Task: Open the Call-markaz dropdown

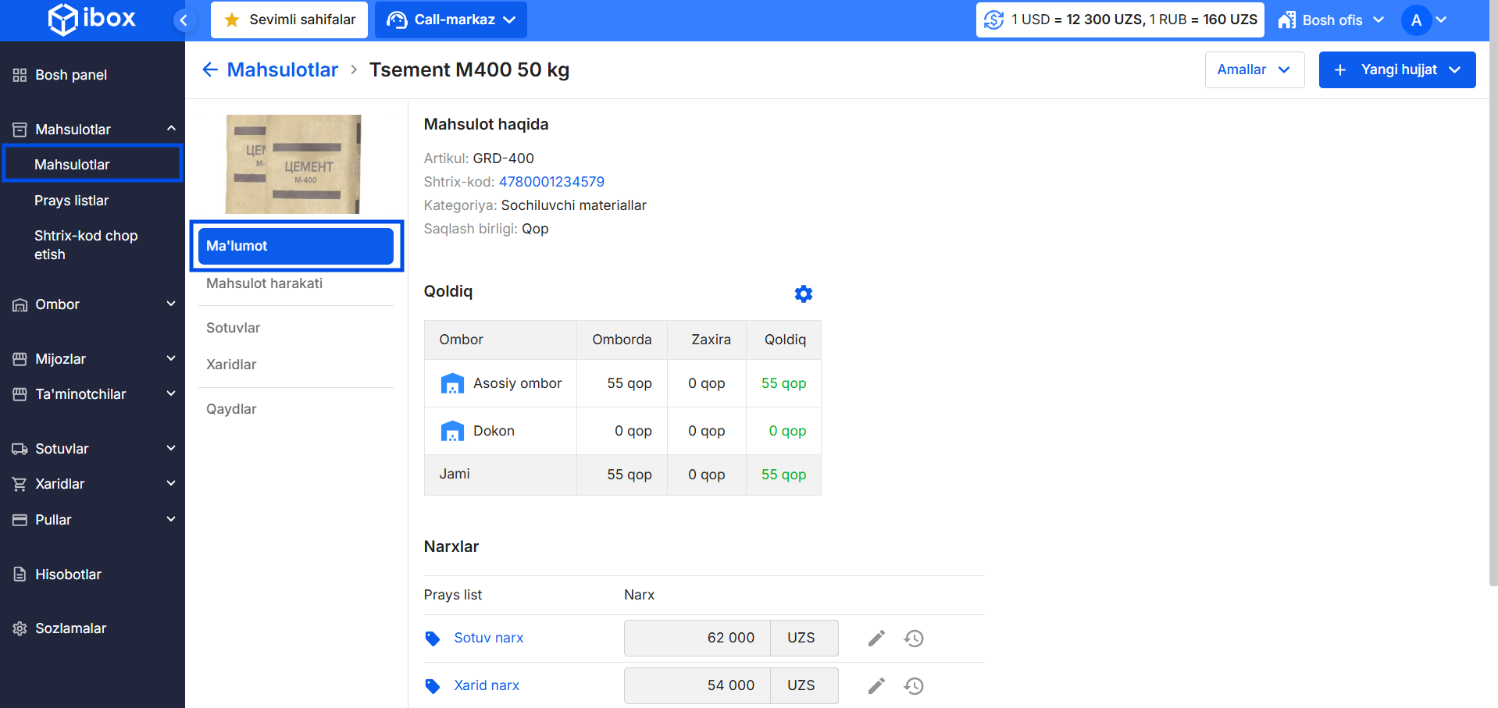Action: coord(451,20)
